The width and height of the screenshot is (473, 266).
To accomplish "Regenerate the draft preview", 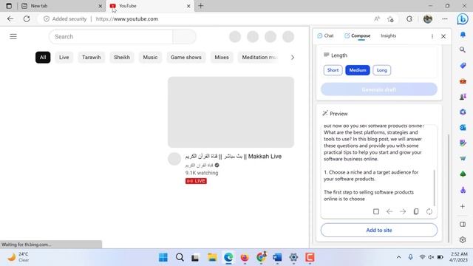I will tap(429, 211).
